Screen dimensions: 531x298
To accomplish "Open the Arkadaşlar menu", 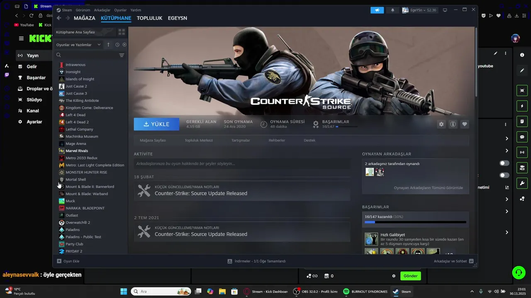I will tap(102, 10).
